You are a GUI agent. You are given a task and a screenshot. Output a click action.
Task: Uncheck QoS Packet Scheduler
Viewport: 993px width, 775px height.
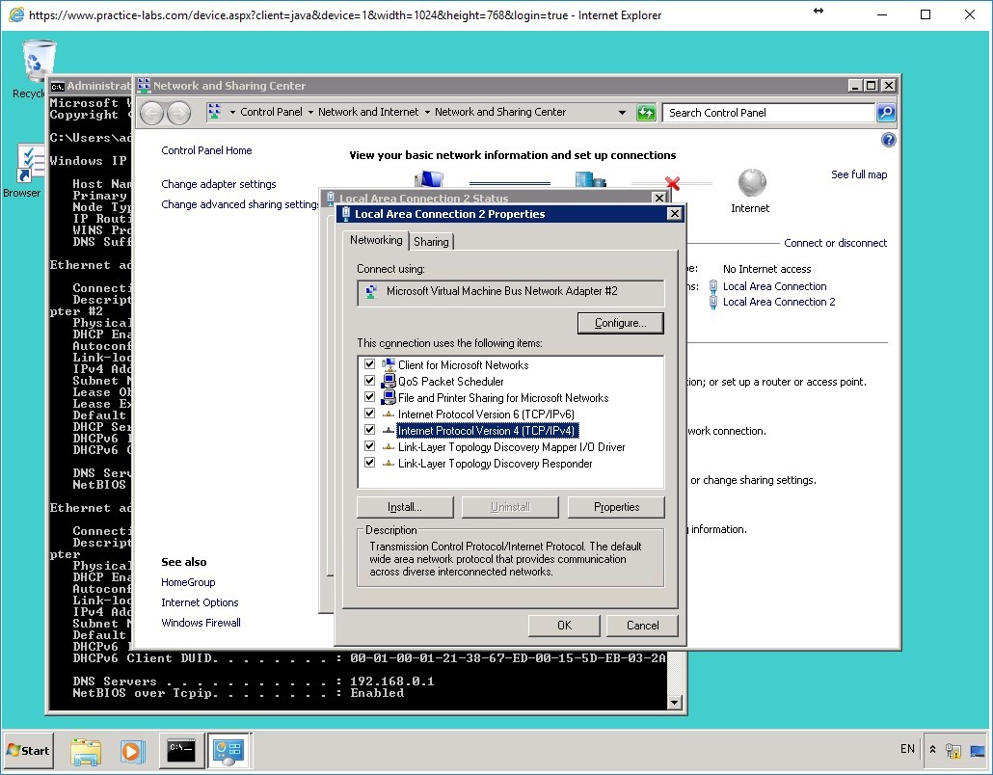point(369,381)
